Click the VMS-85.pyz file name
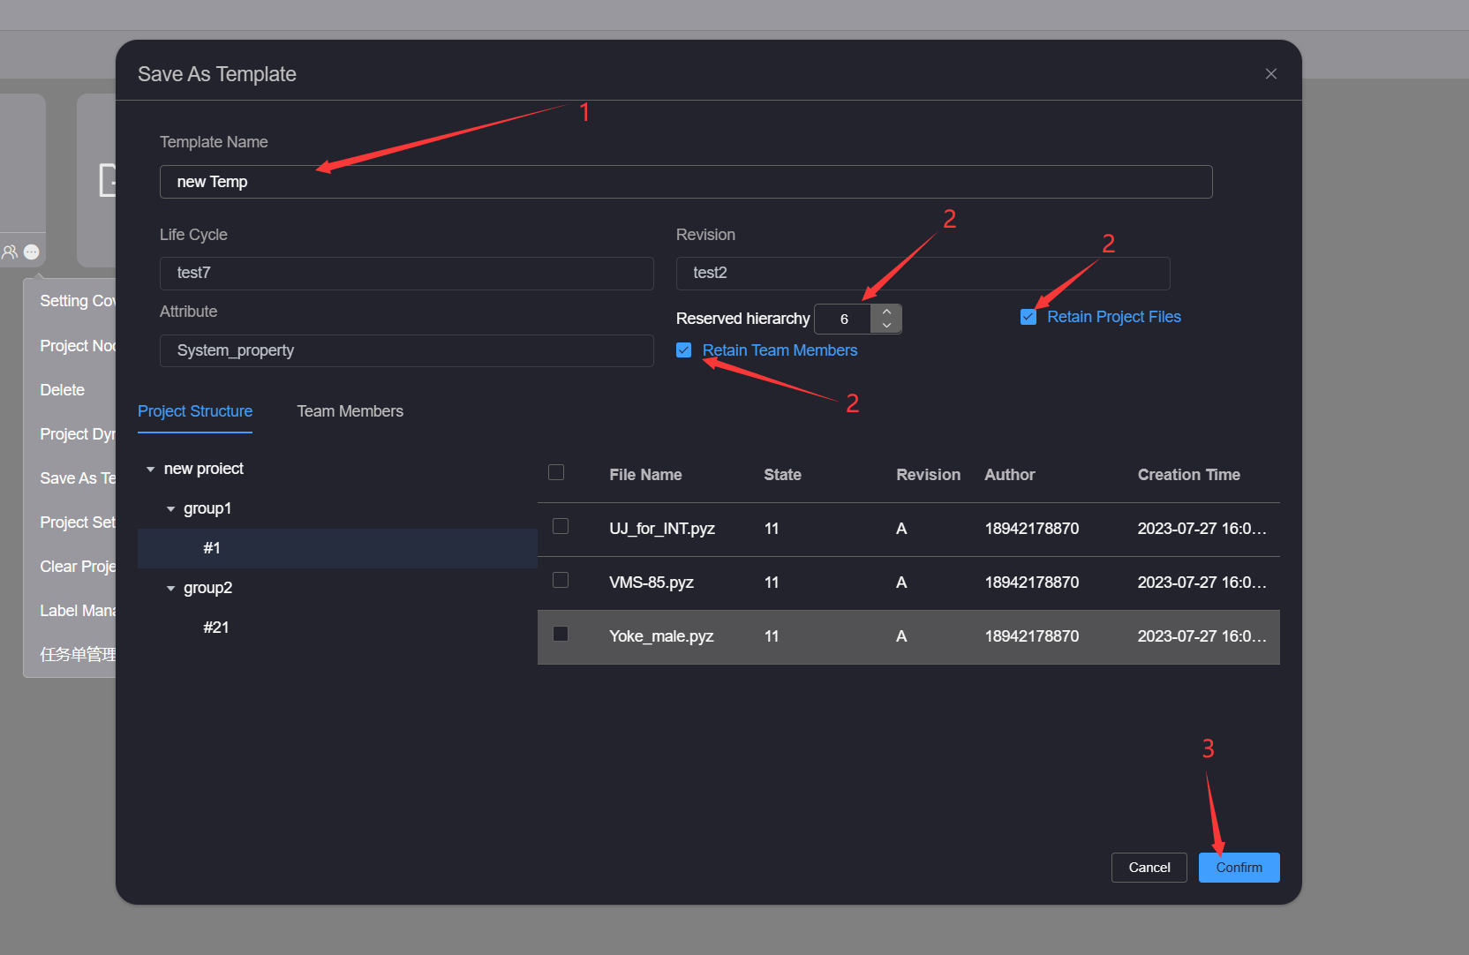1469x955 pixels. tap(652, 583)
